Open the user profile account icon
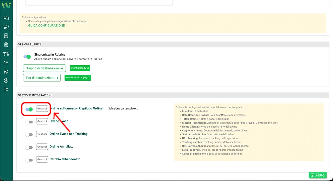The height and width of the screenshot is (181, 333). pyautogui.click(x=6, y=81)
